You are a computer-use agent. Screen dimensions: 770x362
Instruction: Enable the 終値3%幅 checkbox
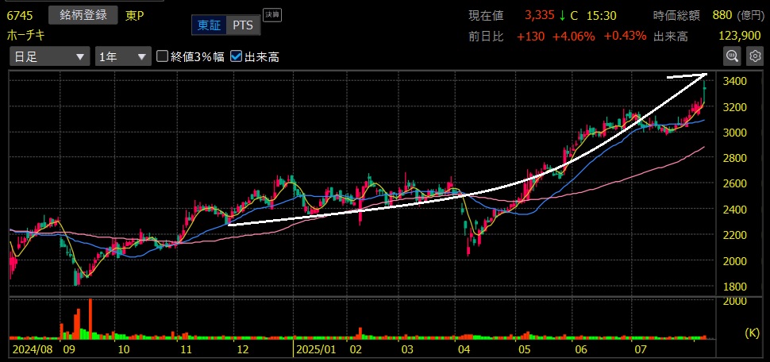coord(164,56)
